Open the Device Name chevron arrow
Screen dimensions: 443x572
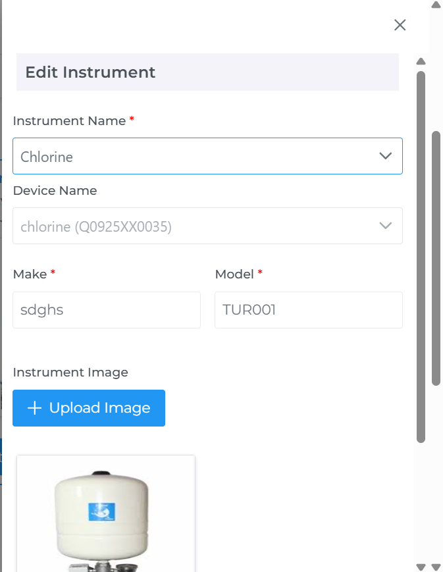tap(386, 226)
